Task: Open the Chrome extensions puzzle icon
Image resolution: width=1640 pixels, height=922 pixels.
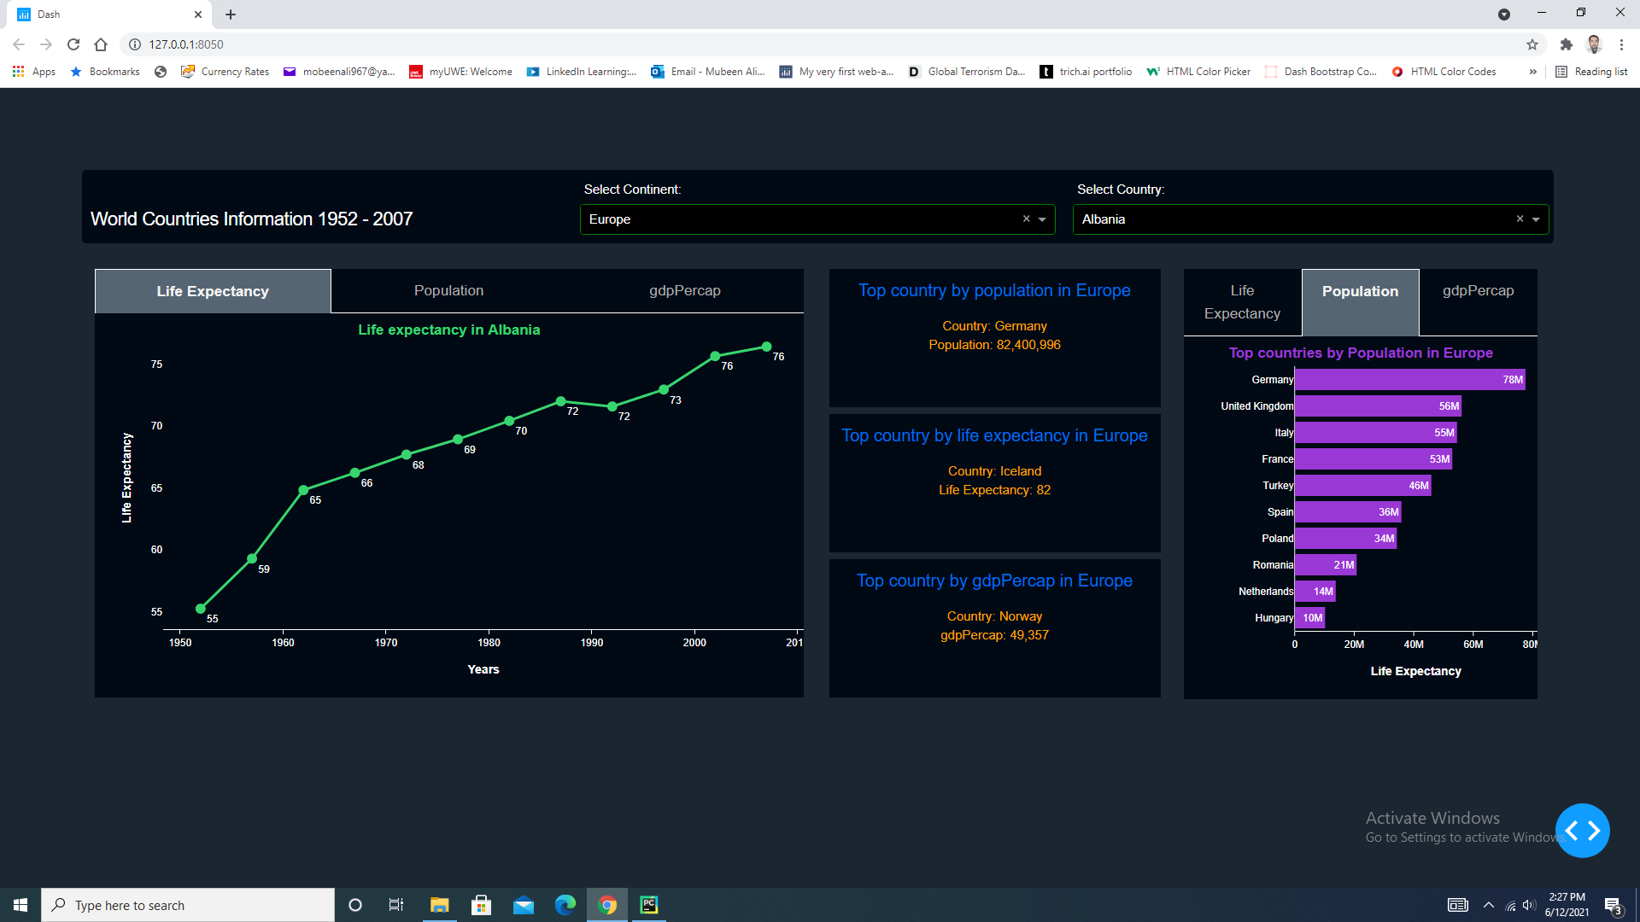Action: click(1566, 44)
